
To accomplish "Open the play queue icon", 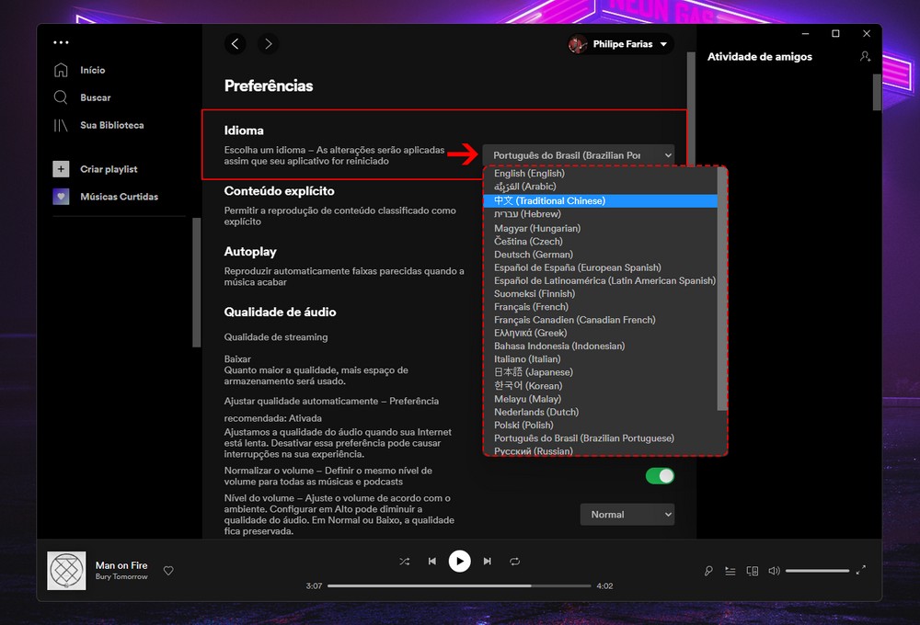I will pyautogui.click(x=730, y=571).
